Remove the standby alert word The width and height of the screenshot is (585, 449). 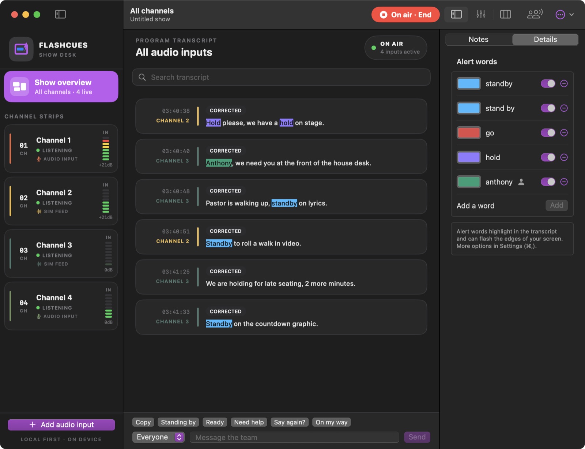564,84
